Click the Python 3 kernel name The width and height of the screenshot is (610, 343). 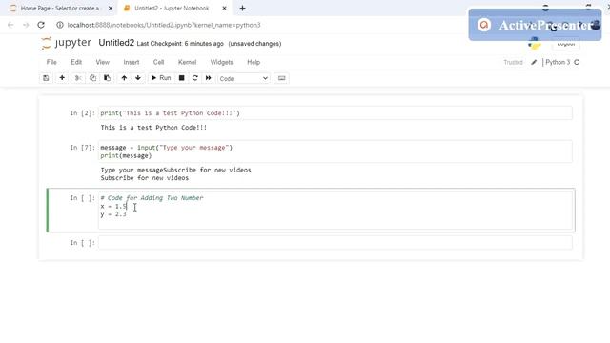(x=558, y=62)
